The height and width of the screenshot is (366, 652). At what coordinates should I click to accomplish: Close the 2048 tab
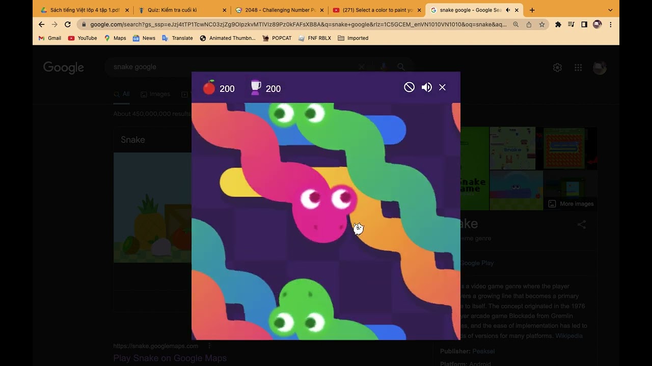tap(322, 10)
